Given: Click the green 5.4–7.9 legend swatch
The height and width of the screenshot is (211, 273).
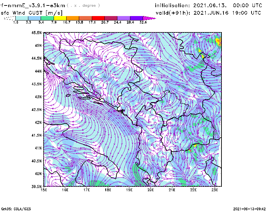Looking at the screenshot, I should point(47,18).
